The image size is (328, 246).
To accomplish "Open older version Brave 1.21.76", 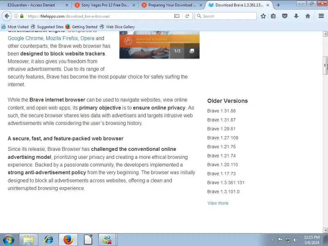I will 221,147.
